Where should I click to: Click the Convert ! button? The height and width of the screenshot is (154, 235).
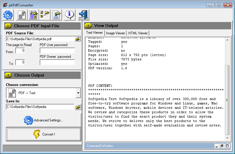[x=43, y=134]
